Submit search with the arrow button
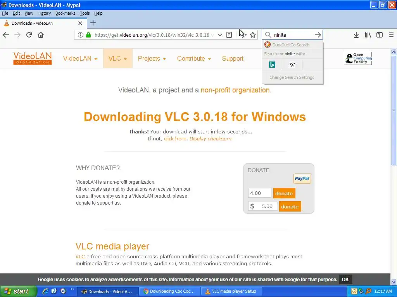Image resolution: width=397 pixels, height=297 pixels. coord(318,35)
